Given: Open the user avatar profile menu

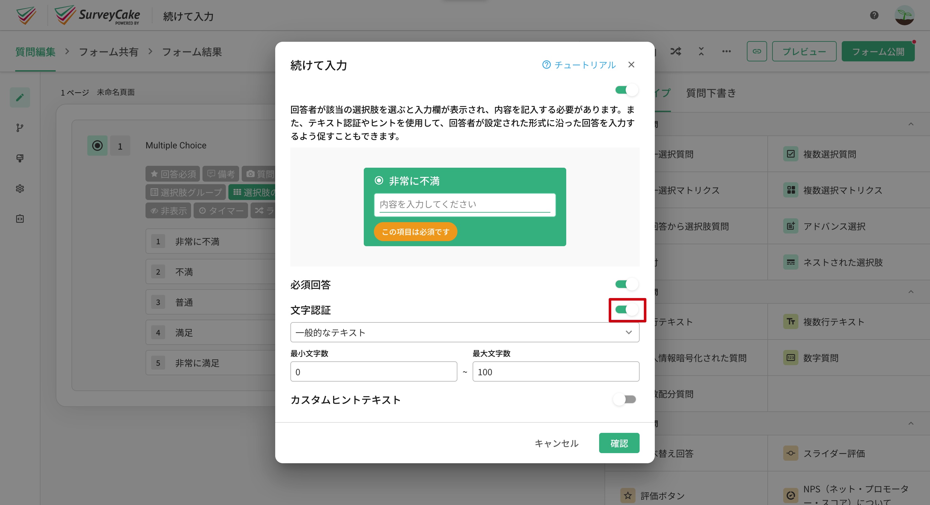Looking at the screenshot, I should pyautogui.click(x=904, y=15).
